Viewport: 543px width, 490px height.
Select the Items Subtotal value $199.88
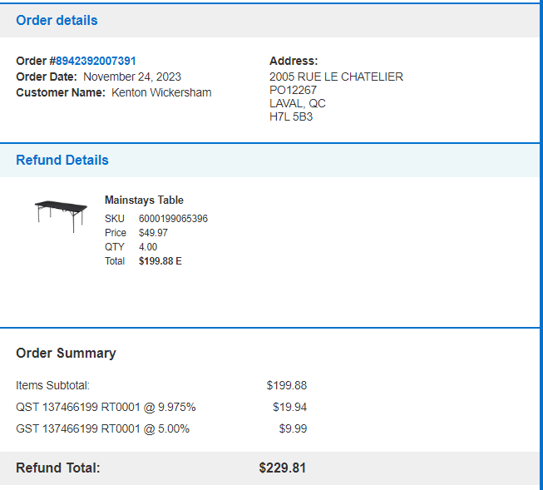287,385
